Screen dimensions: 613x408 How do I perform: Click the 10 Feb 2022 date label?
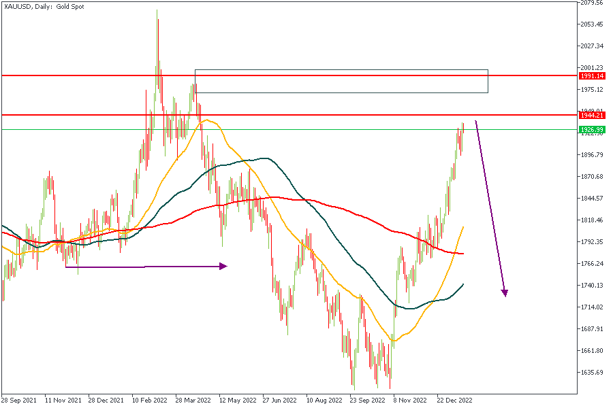(149, 401)
